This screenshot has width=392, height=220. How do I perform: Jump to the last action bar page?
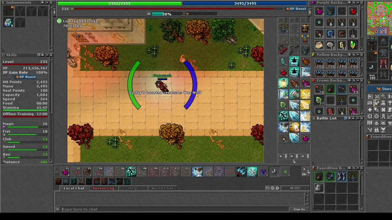click(304, 174)
